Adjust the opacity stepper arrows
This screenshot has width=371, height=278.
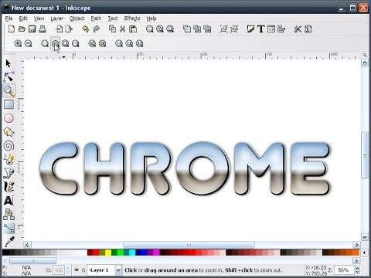point(67,270)
